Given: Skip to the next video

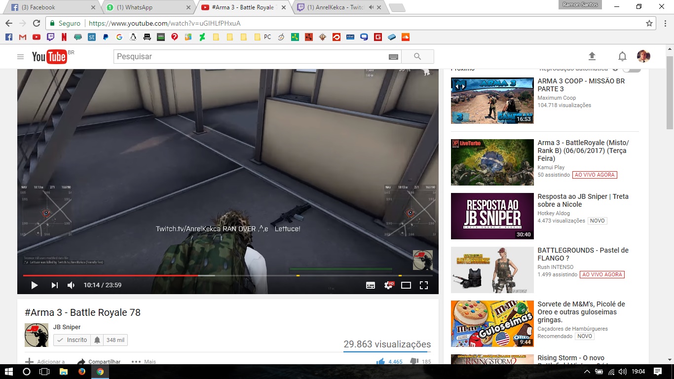Looking at the screenshot, I should pyautogui.click(x=54, y=285).
